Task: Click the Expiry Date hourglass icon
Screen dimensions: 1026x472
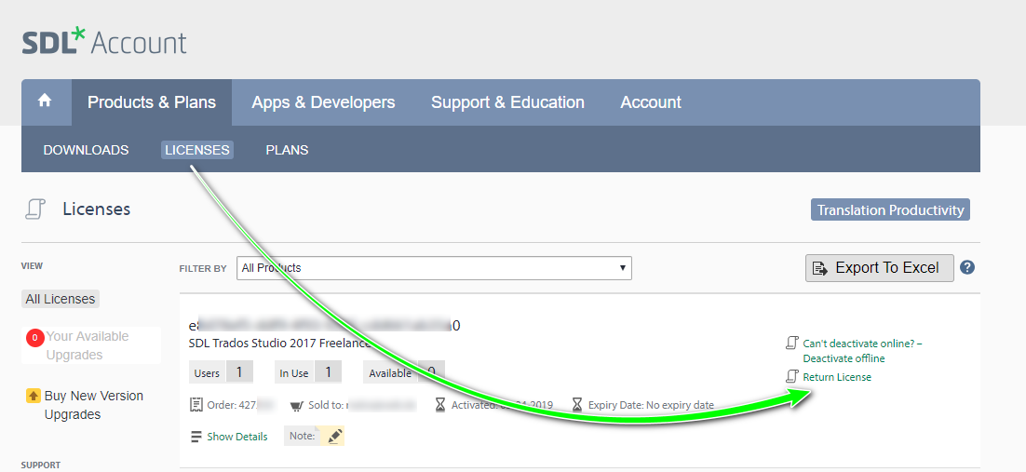Action: click(x=577, y=405)
